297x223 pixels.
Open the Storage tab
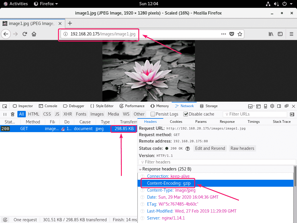click(x=209, y=106)
